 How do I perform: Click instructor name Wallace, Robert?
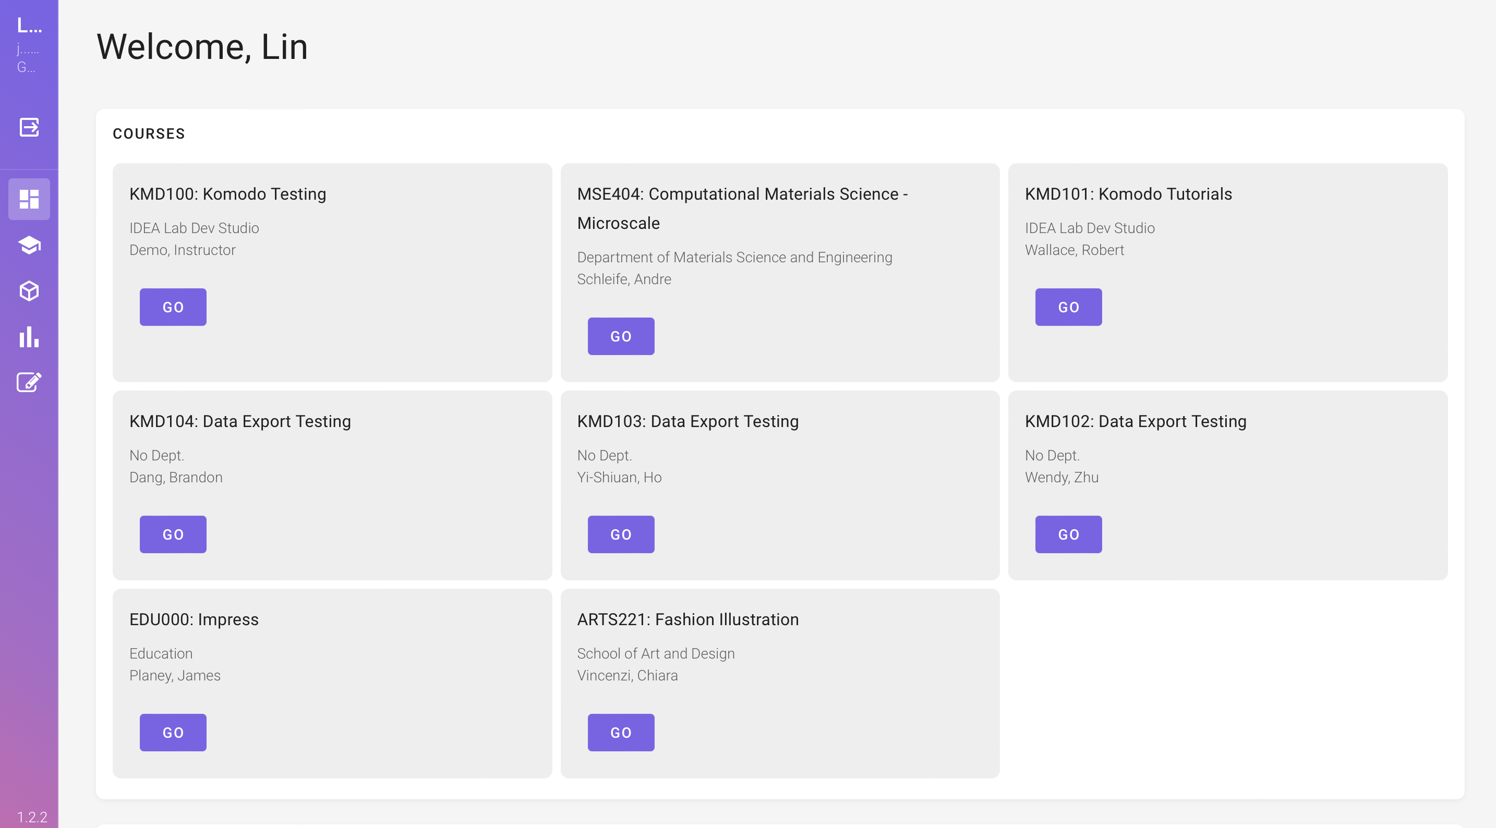click(1075, 250)
